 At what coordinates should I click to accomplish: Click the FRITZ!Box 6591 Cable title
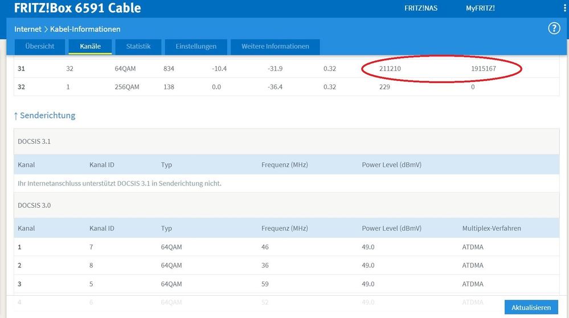coord(77,8)
